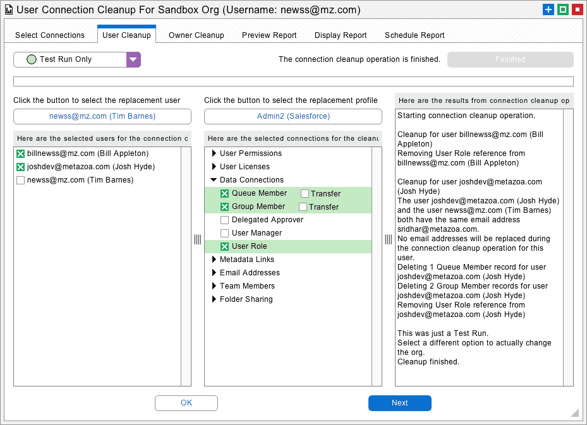Click the green Test Run status circle
This screenshot has height=425, width=587.
32,59
